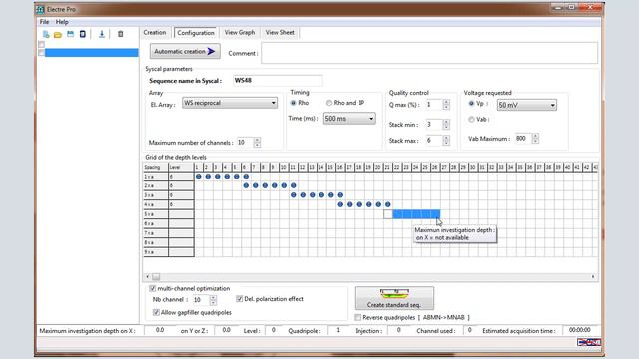Click the blue arrow on Automatic creation
The width and height of the screenshot is (639, 359).
point(211,51)
